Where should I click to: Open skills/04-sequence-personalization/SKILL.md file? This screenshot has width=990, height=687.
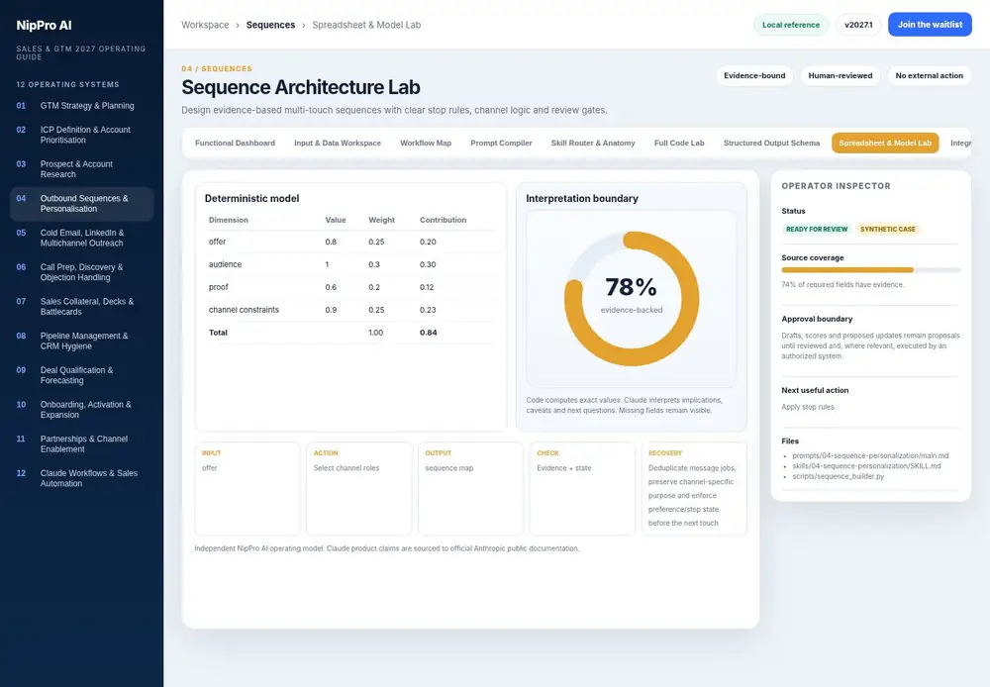tap(866, 466)
